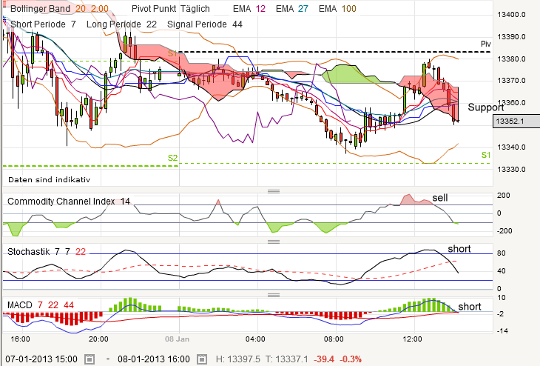Click the start date 07-01-2013 15:00 field
Screen dimensions: 540x366
point(41,359)
